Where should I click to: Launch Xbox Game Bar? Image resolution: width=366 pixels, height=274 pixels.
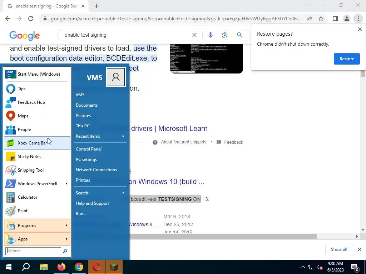click(x=37, y=143)
